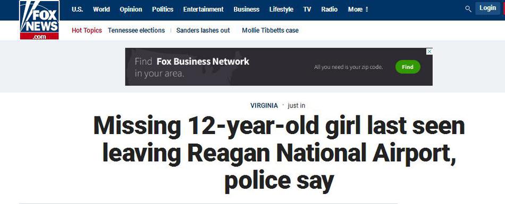Open the Entertainment section
The height and width of the screenshot is (204, 505).
click(x=203, y=10)
